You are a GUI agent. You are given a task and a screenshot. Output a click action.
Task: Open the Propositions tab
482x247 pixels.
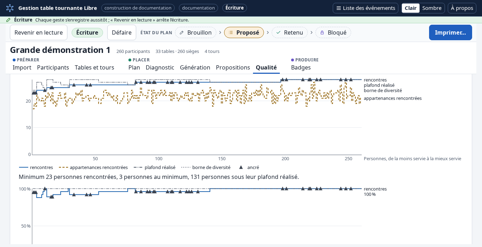click(233, 67)
